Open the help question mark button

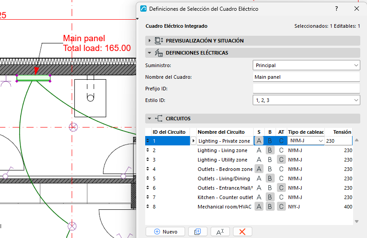337,8
